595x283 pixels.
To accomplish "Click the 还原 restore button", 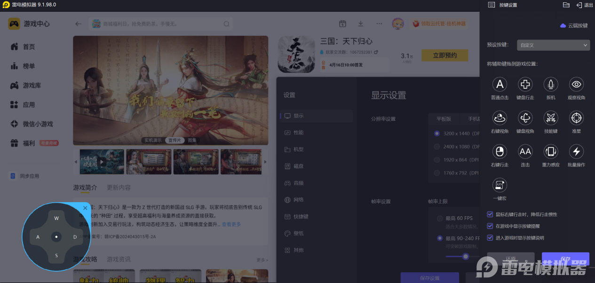I will [x=511, y=259].
